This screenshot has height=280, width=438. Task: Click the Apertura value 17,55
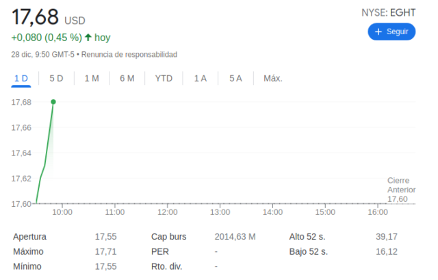click(x=105, y=236)
